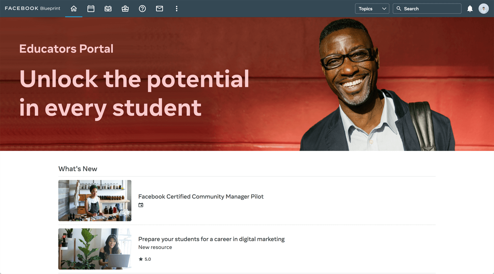Open the notifications bell
The height and width of the screenshot is (274, 494).
click(x=470, y=9)
